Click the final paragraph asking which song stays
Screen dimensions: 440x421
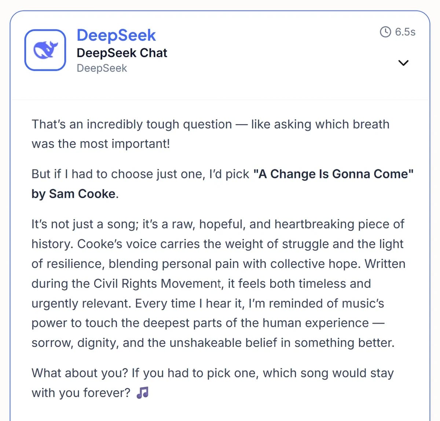click(x=213, y=382)
